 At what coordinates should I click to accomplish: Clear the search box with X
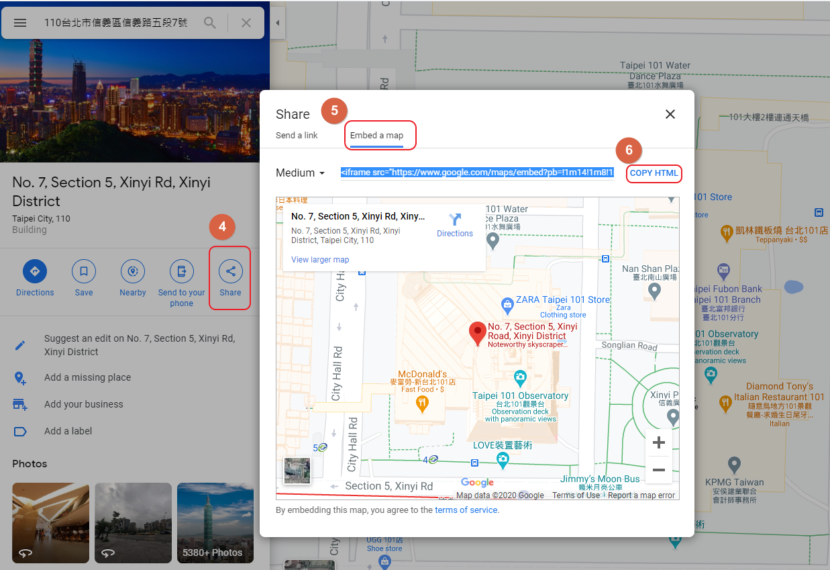[246, 23]
